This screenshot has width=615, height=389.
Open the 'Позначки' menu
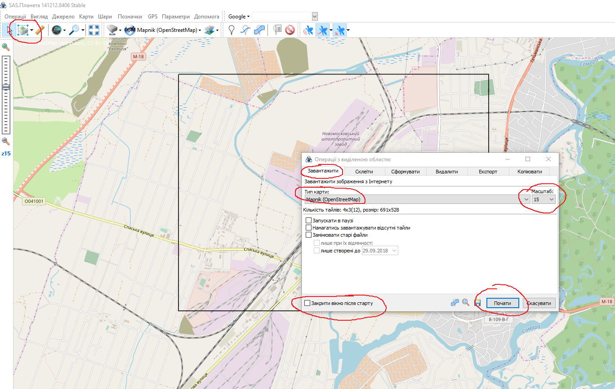coord(130,16)
